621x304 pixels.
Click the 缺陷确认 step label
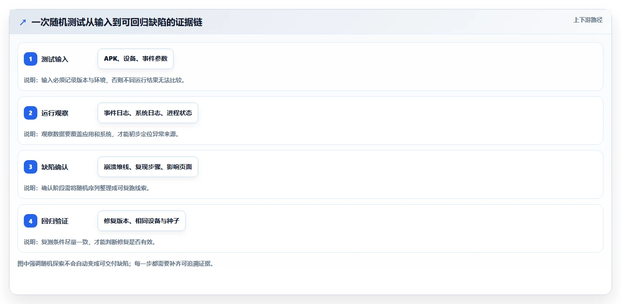tap(55, 167)
